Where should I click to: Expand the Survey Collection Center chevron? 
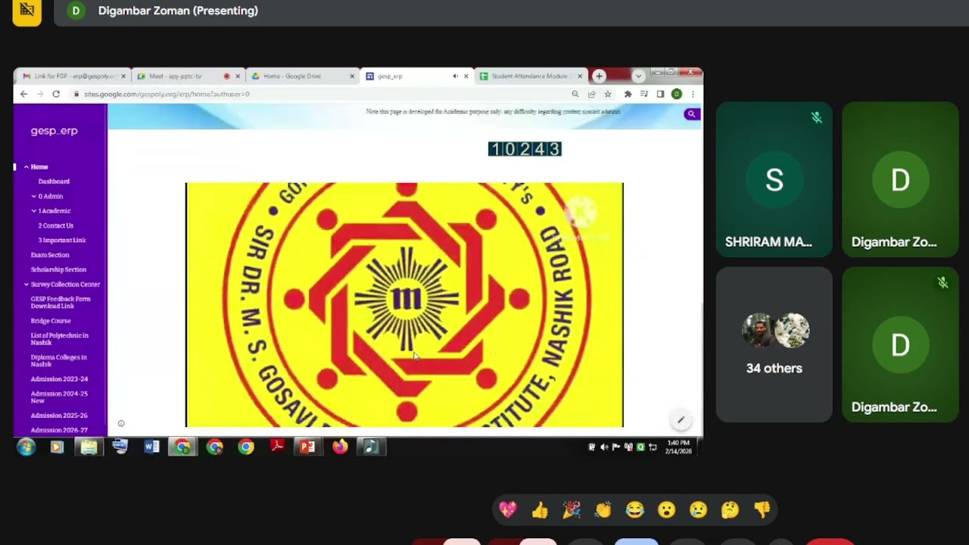coord(26,284)
